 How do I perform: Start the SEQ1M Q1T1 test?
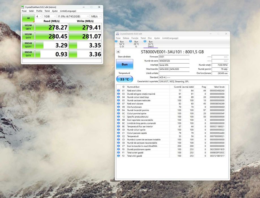point(28,36)
